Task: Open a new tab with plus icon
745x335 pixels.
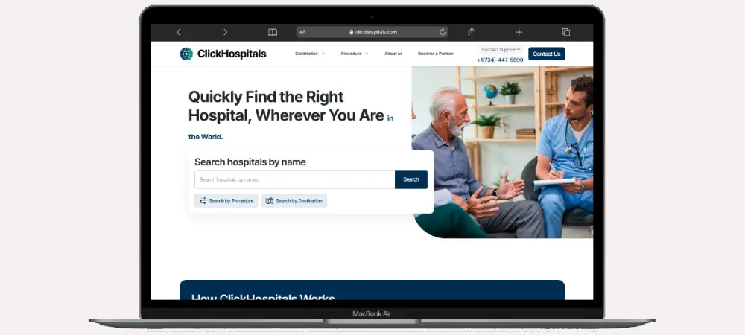Action: coord(519,32)
